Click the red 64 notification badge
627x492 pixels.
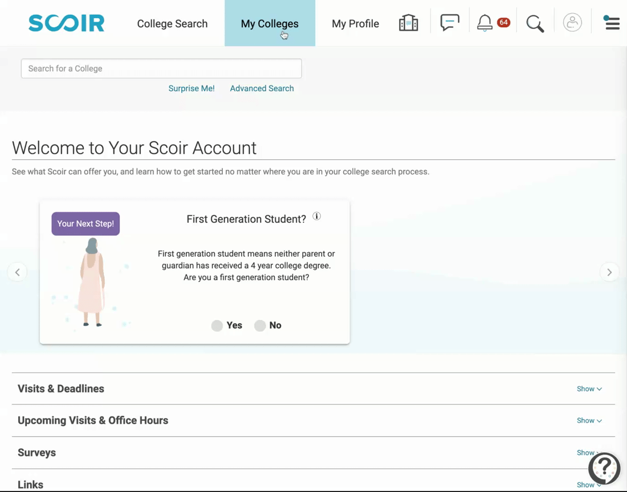coord(503,22)
